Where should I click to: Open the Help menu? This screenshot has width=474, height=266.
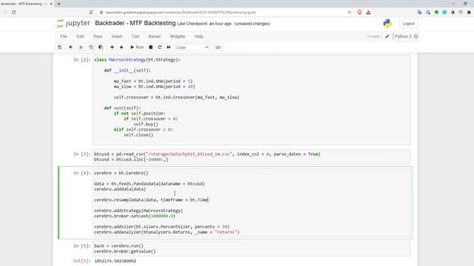click(x=199, y=36)
